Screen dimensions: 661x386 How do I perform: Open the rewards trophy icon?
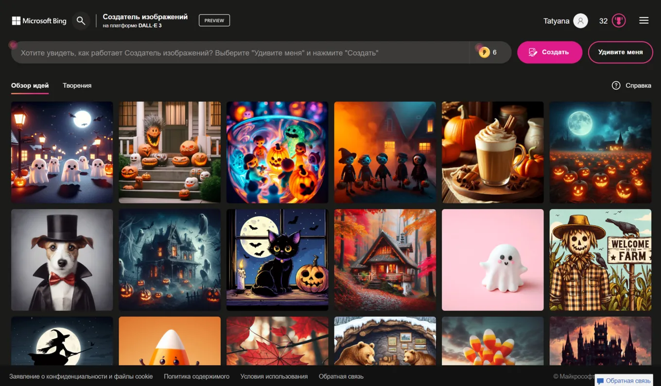click(x=619, y=21)
